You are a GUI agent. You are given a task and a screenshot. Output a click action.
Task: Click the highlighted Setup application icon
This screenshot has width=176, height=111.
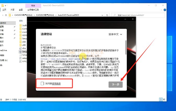pos(20,52)
